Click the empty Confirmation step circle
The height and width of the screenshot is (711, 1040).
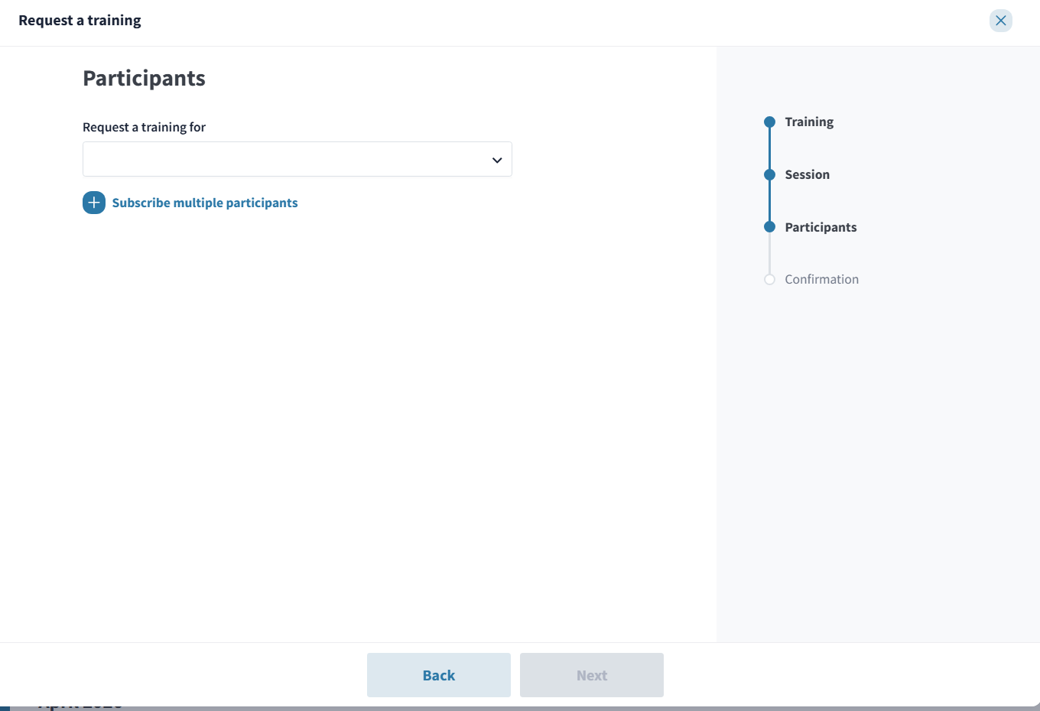[770, 279]
